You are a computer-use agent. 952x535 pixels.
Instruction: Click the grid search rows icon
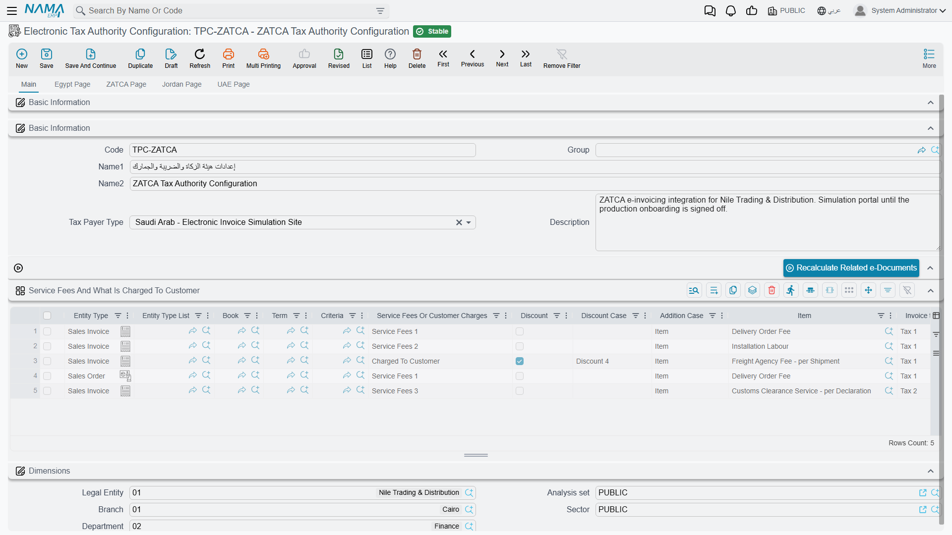click(x=694, y=290)
